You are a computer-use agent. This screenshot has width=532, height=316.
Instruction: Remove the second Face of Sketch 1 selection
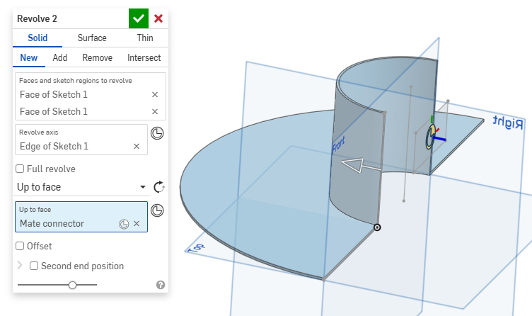pyautogui.click(x=155, y=111)
